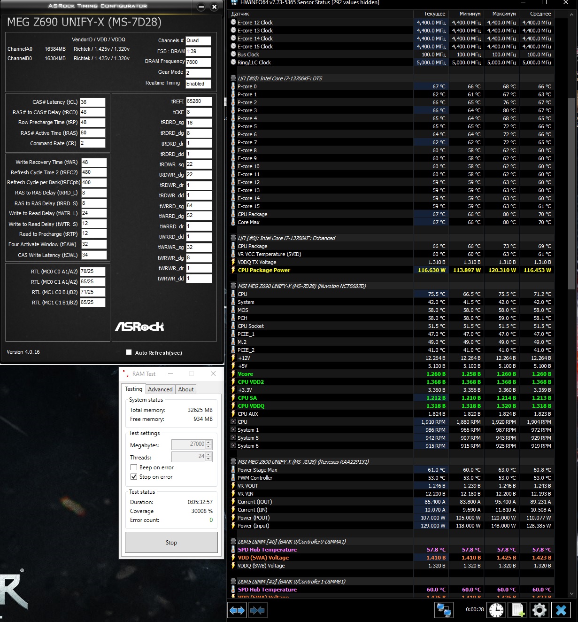Minimize the ASRock Timing Configurator window
This screenshot has height=622, width=578.
pos(201,7)
